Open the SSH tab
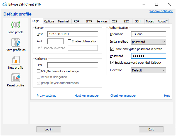Image resolution: width=176 pixels, height=136 pixels. (x=138, y=21)
